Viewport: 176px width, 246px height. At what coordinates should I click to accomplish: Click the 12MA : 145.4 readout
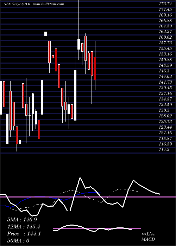pos(24,227)
